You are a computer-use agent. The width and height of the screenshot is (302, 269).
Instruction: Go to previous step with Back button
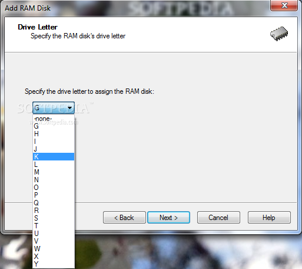point(124,218)
